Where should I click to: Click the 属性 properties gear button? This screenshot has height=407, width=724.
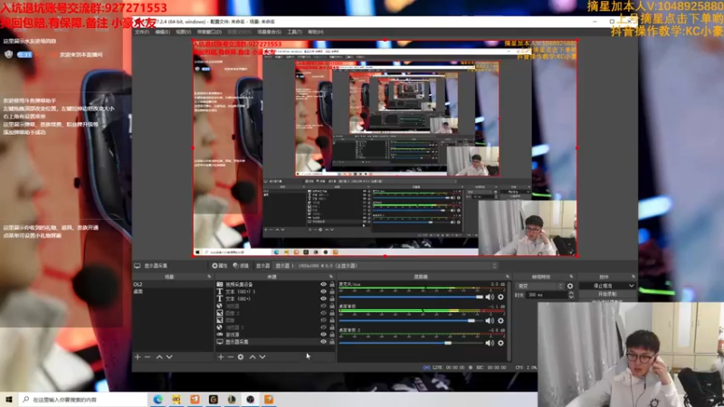point(220,266)
